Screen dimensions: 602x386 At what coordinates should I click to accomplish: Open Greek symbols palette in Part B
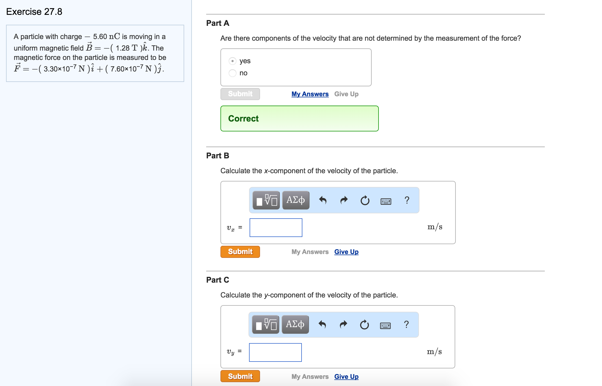click(x=296, y=200)
